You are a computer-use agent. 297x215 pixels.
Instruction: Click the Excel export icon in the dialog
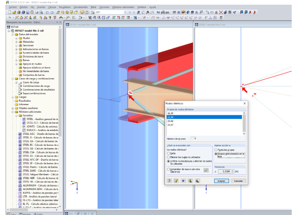[x=190, y=181]
